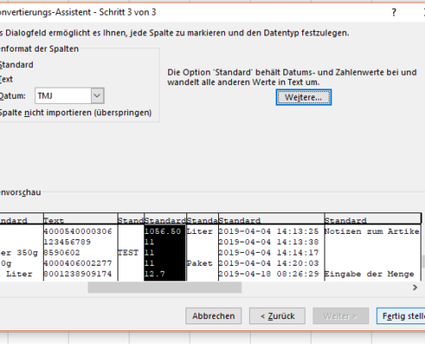Open the Weitere advanced settings dialog
The width and height of the screenshot is (425, 344).
pos(304,97)
